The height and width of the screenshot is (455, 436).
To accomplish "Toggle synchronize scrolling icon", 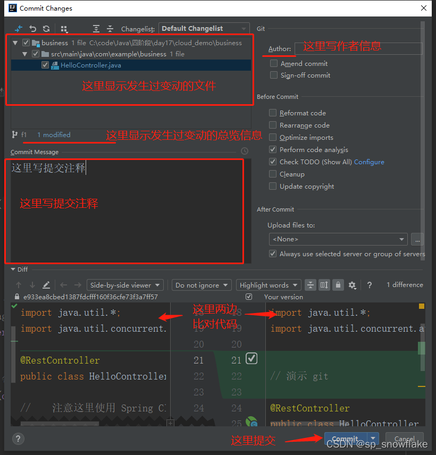I will tap(324, 285).
